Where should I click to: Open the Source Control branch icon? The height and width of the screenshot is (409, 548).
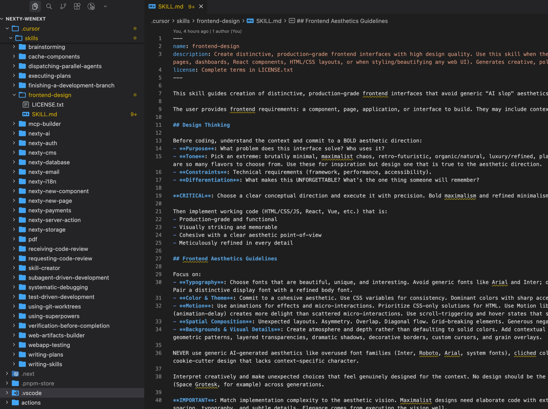pyautogui.click(x=63, y=6)
